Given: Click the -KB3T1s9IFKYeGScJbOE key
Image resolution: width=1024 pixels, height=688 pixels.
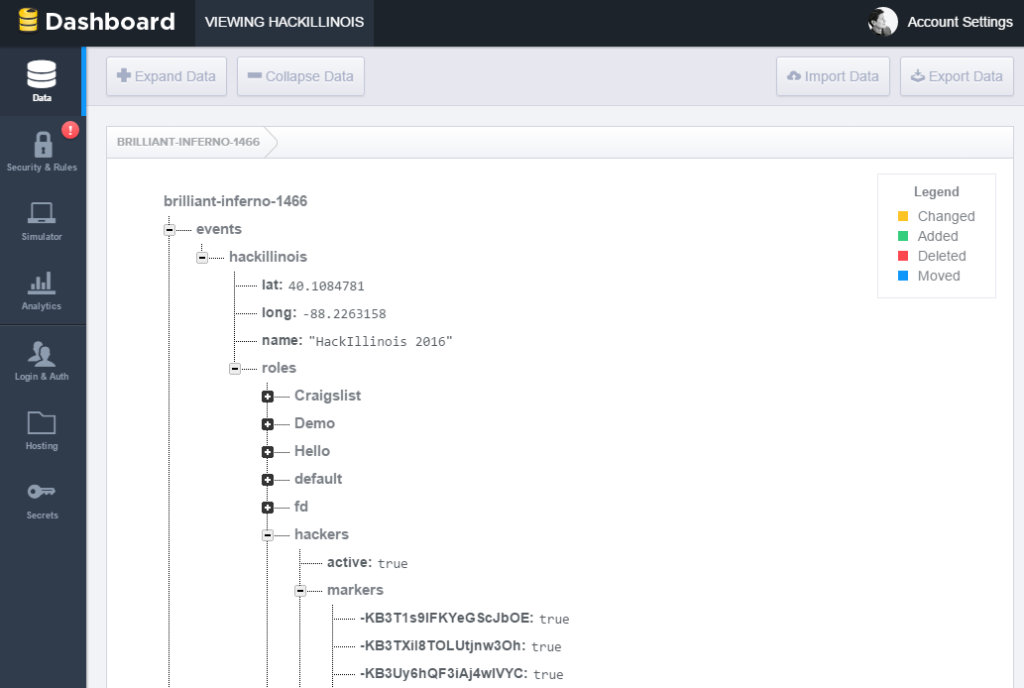Looking at the screenshot, I should point(447,618).
